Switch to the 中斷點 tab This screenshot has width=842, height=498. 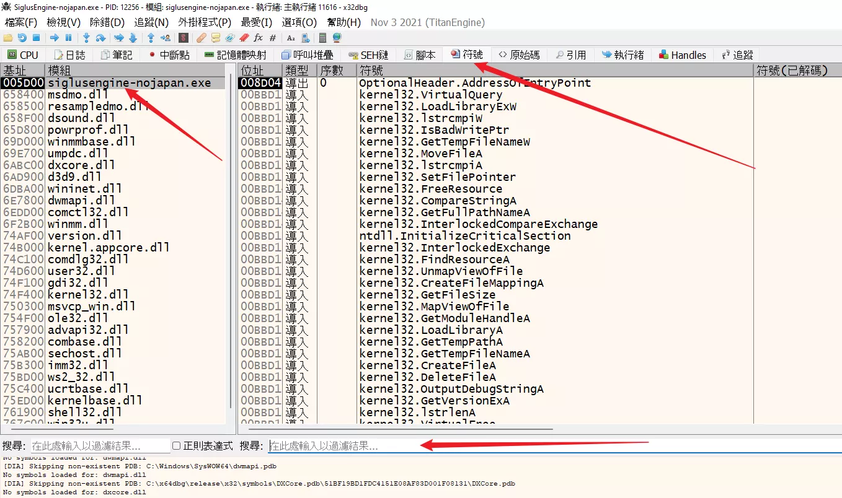[169, 55]
